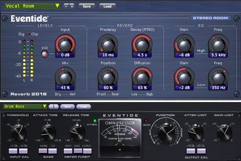
Task: Open the Vocal Room preset dropdown arrow
Action: [57, 6]
